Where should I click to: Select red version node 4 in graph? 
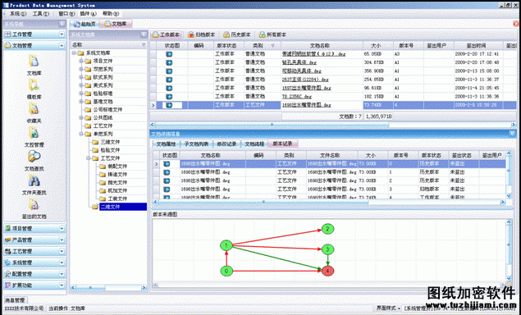(327, 271)
